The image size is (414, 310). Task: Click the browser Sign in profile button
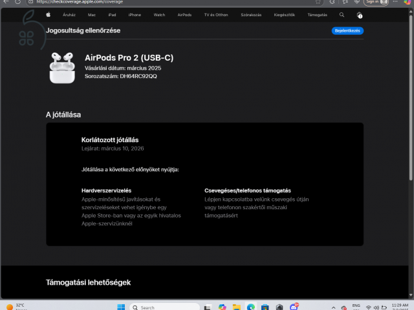tap(376, 1)
